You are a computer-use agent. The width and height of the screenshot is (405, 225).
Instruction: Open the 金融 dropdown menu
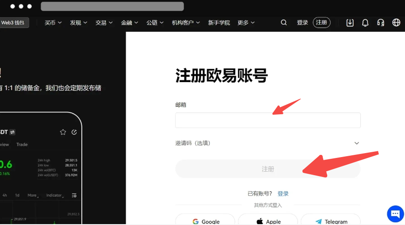[130, 22]
